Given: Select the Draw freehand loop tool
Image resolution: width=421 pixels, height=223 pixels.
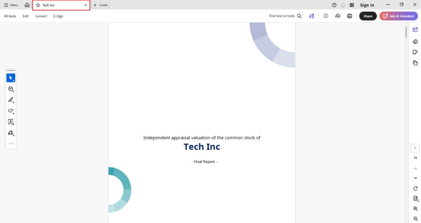Looking at the screenshot, I should tap(11, 111).
